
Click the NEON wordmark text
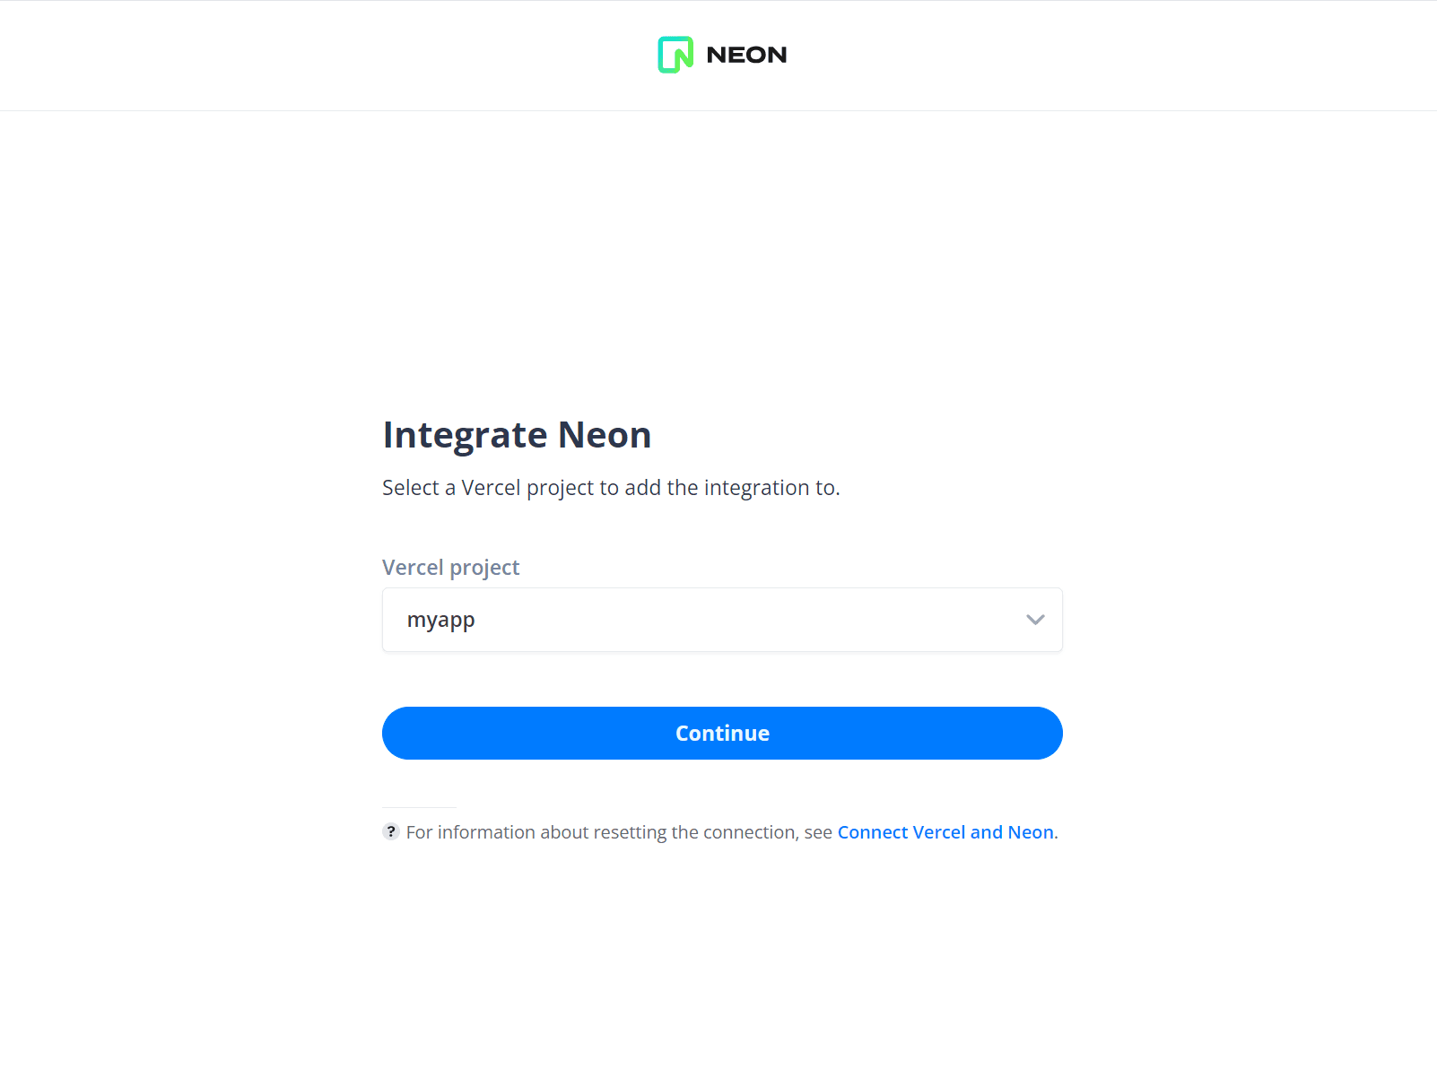pyautogui.click(x=746, y=56)
